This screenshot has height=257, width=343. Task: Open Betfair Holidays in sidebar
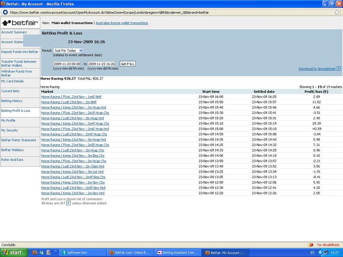(12, 150)
